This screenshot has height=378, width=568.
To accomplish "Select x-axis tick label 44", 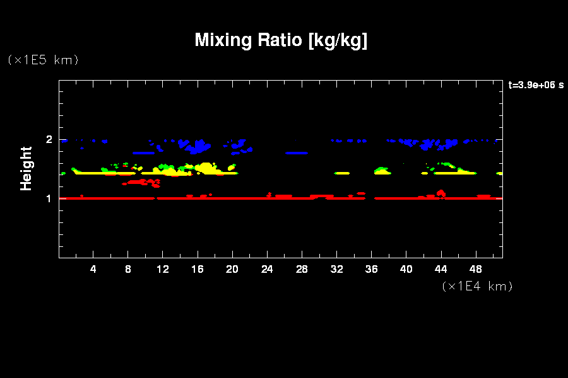I will [441, 269].
